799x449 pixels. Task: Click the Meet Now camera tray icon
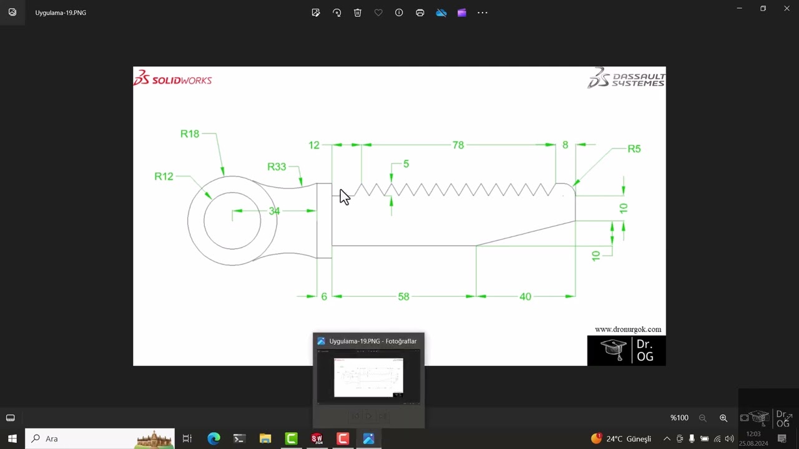pyautogui.click(x=680, y=439)
